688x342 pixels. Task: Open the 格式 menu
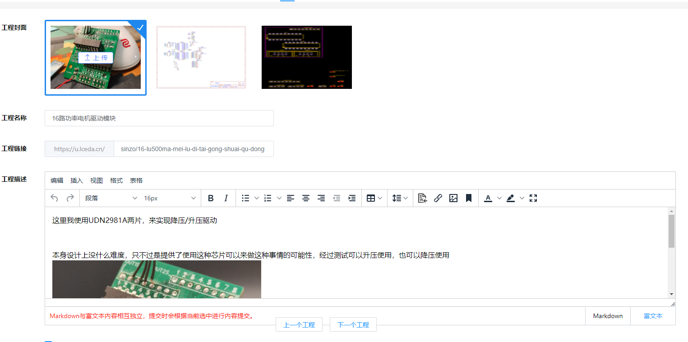pos(116,180)
